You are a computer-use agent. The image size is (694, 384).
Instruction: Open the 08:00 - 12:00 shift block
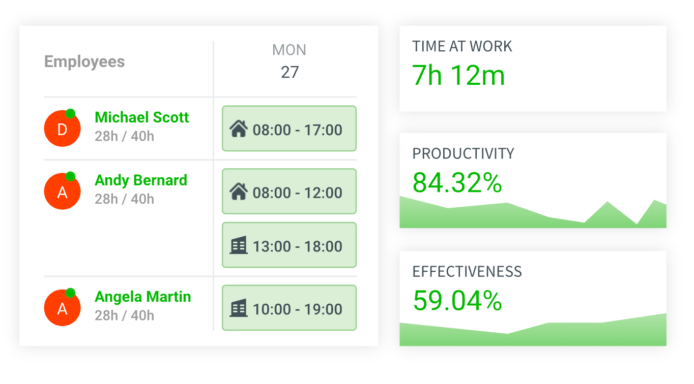click(289, 191)
